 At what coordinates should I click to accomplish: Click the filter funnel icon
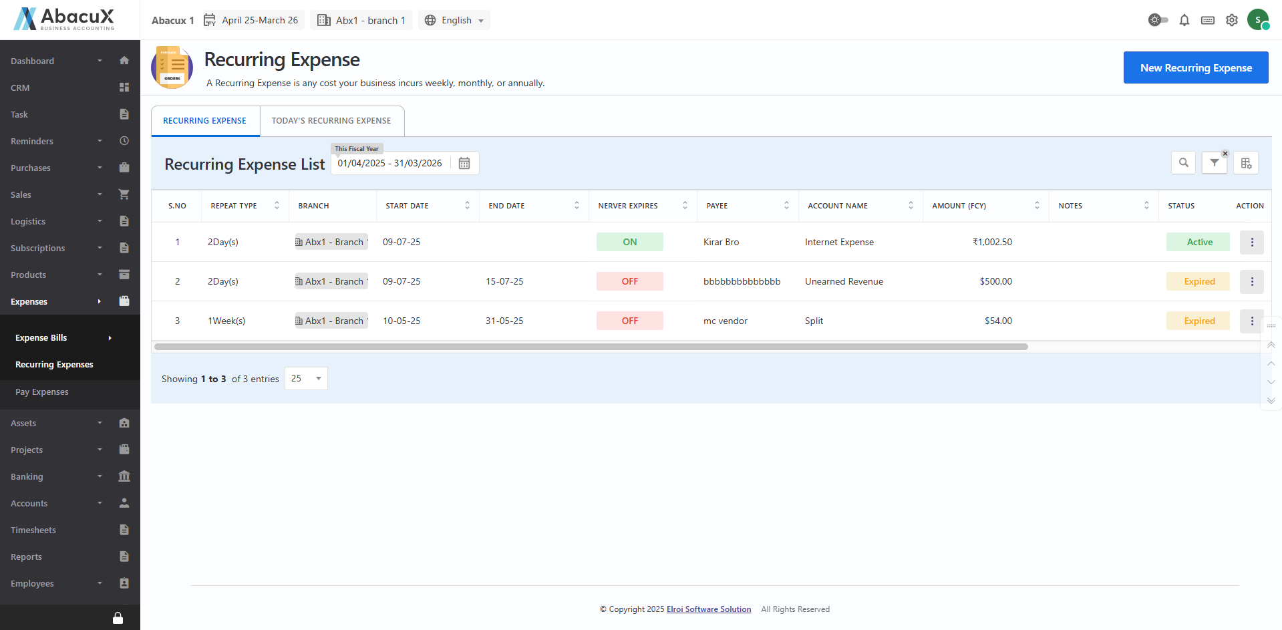click(1214, 163)
